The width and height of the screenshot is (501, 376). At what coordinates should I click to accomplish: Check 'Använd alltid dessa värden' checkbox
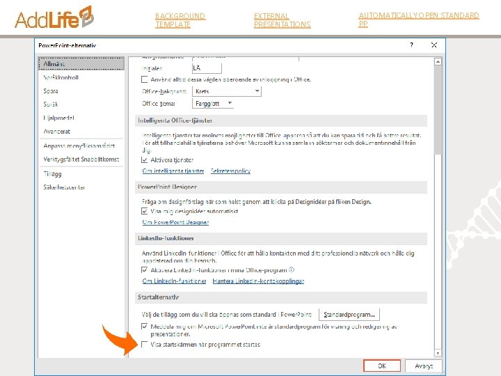coord(145,79)
